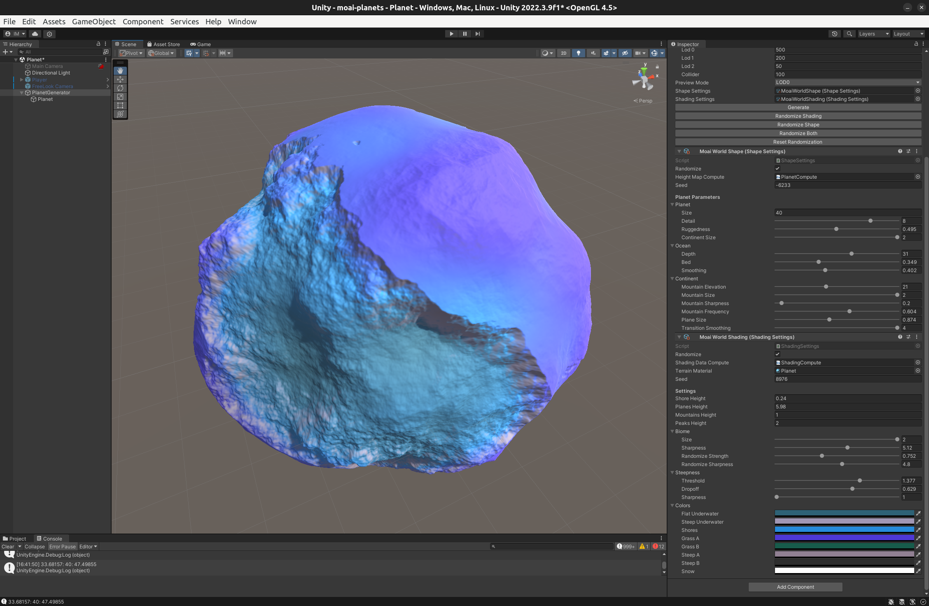The width and height of the screenshot is (929, 606).
Task: Open the Preview Mode LOD0 dropdown
Action: coord(847,82)
